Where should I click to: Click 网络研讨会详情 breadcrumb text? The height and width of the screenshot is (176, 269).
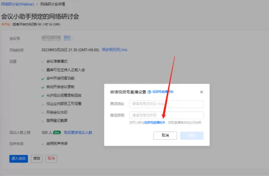(52, 4)
